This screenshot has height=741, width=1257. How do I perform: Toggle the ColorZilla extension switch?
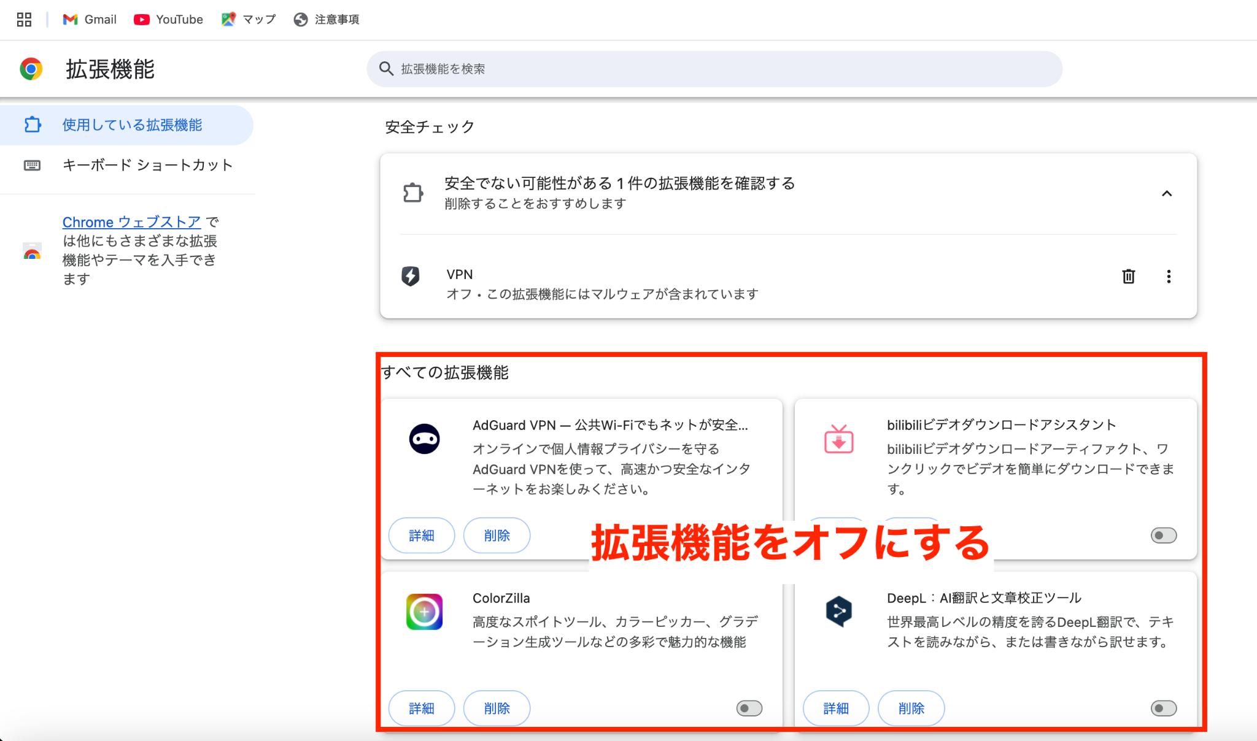coord(749,708)
